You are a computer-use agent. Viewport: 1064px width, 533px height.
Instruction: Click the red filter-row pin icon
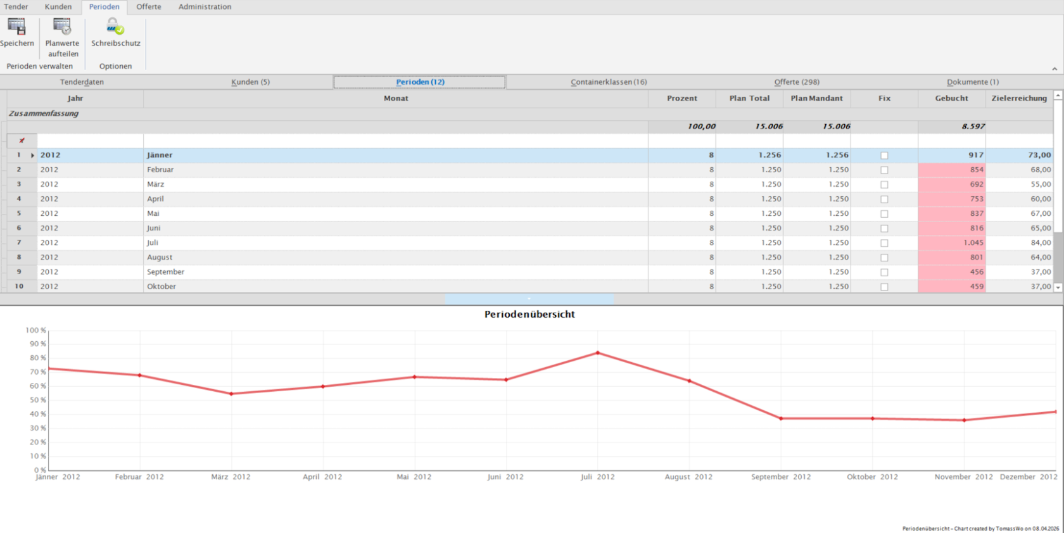pyautogui.click(x=22, y=141)
